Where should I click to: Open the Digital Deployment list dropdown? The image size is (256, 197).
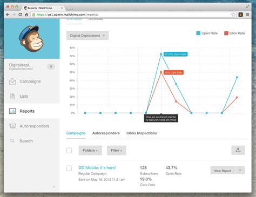click(87, 36)
